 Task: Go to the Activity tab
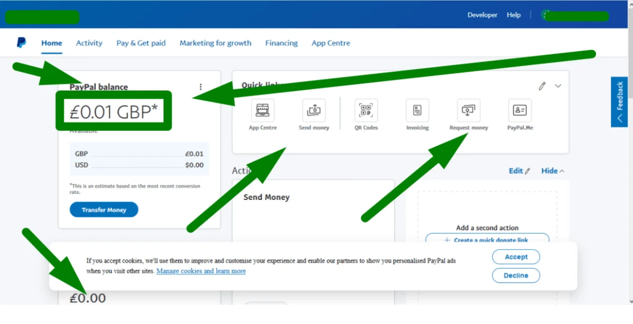pos(89,43)
